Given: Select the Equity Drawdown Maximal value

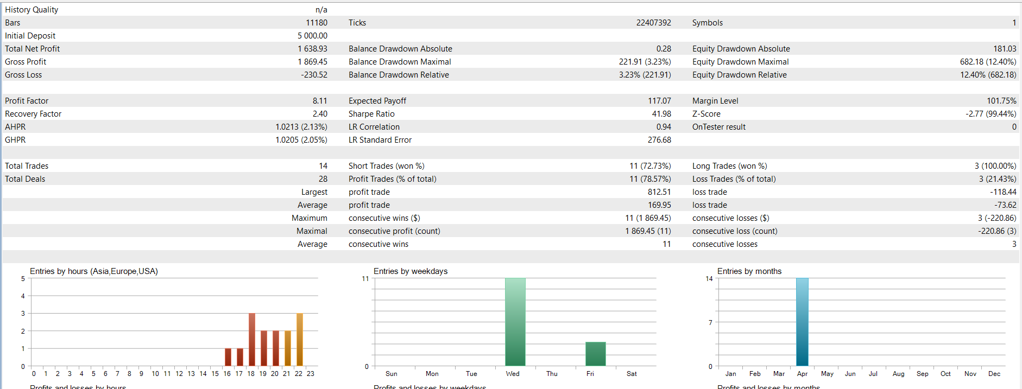Looking at the screenshot, I should tap(988, 62).
